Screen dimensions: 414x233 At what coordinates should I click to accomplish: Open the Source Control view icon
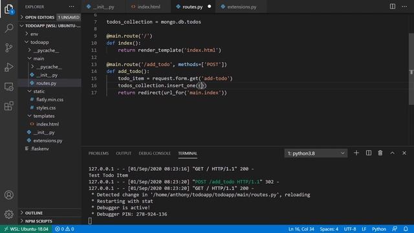click(8, 47)
